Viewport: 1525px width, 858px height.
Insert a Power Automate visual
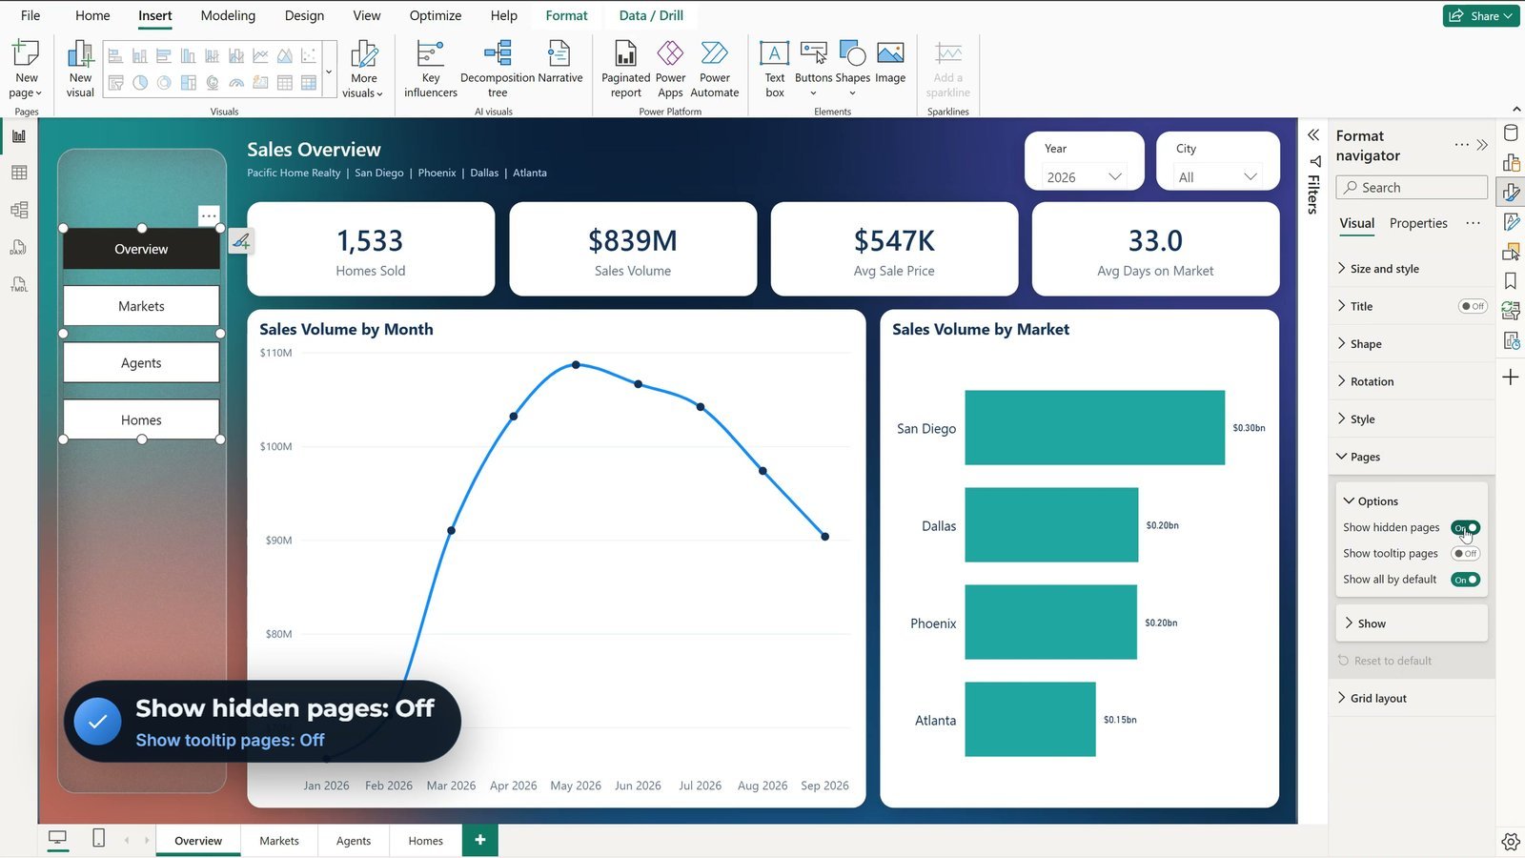714,69
